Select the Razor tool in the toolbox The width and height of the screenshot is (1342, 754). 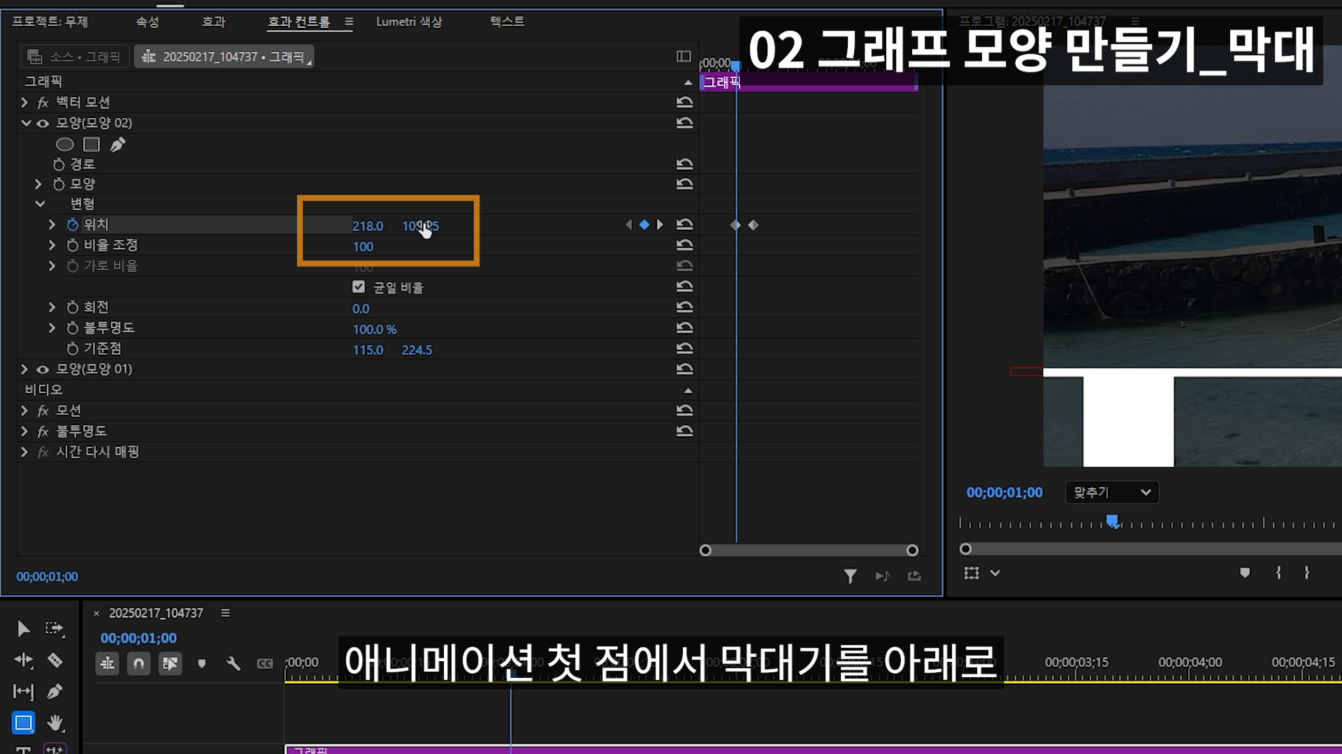(55, 660)
